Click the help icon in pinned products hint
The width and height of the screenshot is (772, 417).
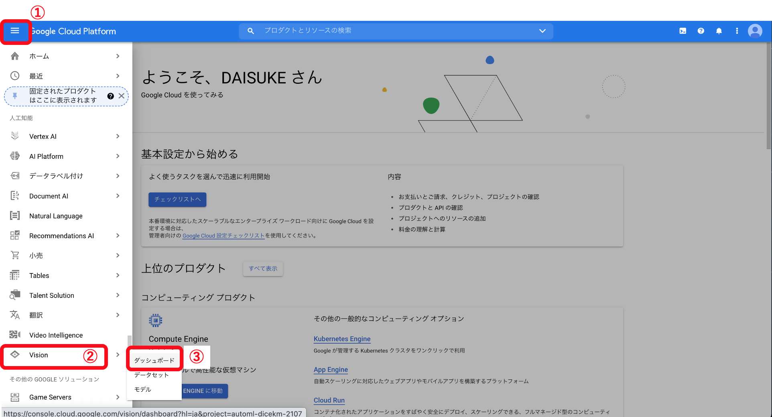[110, 96]
